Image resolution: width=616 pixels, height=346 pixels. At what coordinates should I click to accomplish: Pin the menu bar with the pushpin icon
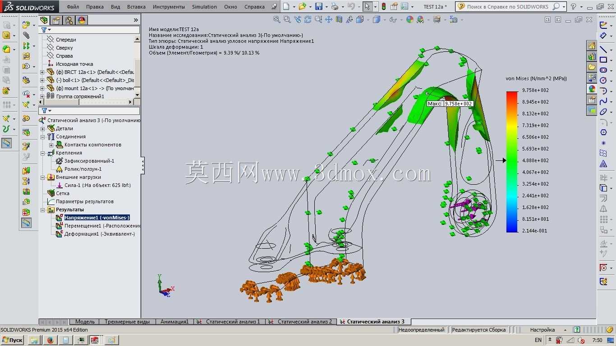click(274, 7)
